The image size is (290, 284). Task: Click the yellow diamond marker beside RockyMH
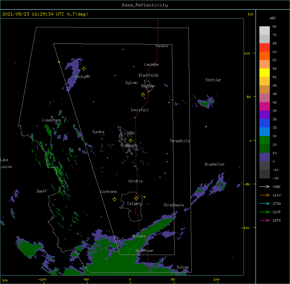coord(84,69)
